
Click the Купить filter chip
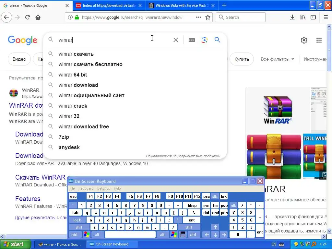pyautogui.click(x=242, y=59)
